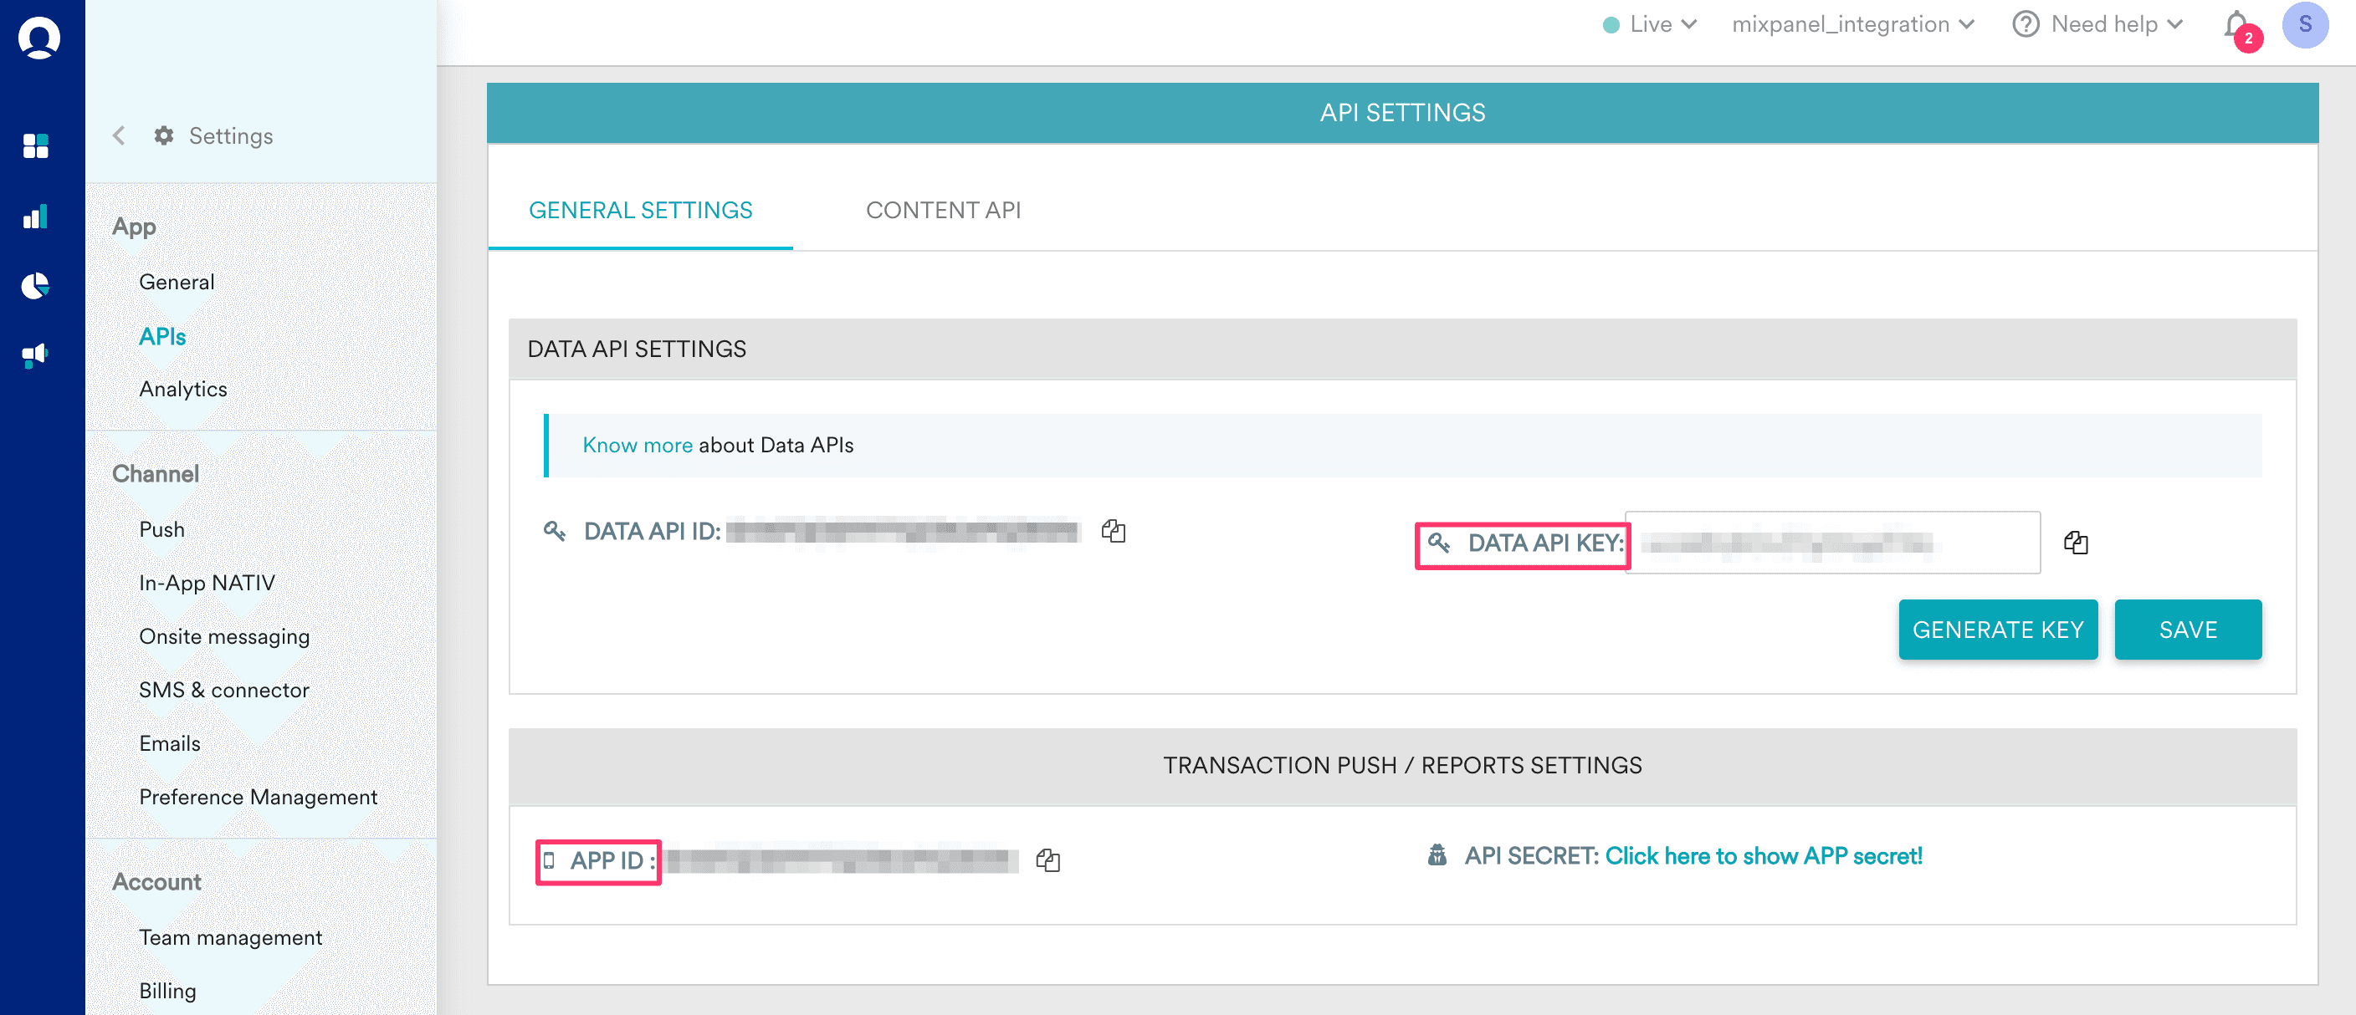Screen dimensions: 2356x1015
Task: Click the Data API Key input field
Action: [x=1832, y=543]
